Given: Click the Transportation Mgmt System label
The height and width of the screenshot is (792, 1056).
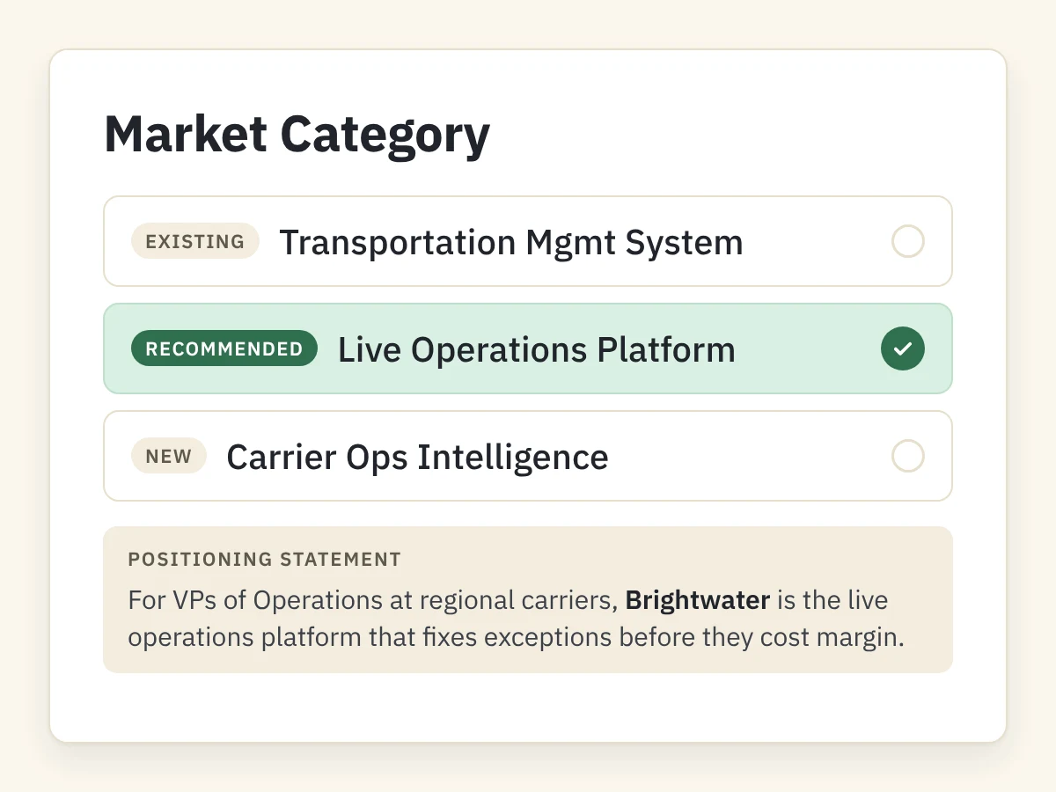Looking at the screenshot, I should coord(511,242).
